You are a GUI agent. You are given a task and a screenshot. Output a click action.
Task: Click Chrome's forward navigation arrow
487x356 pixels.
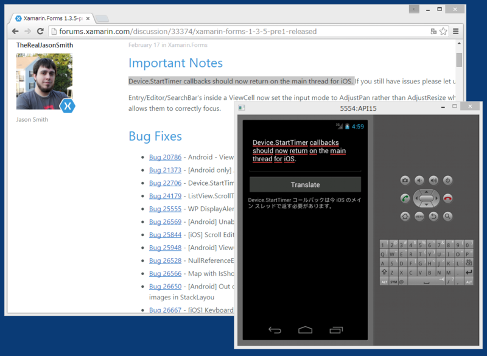tap(27, 32)
